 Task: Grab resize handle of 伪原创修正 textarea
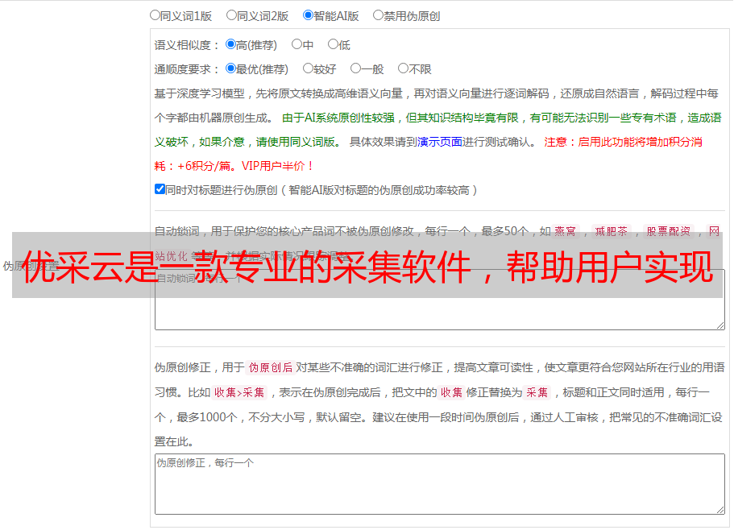coord(720,510)
